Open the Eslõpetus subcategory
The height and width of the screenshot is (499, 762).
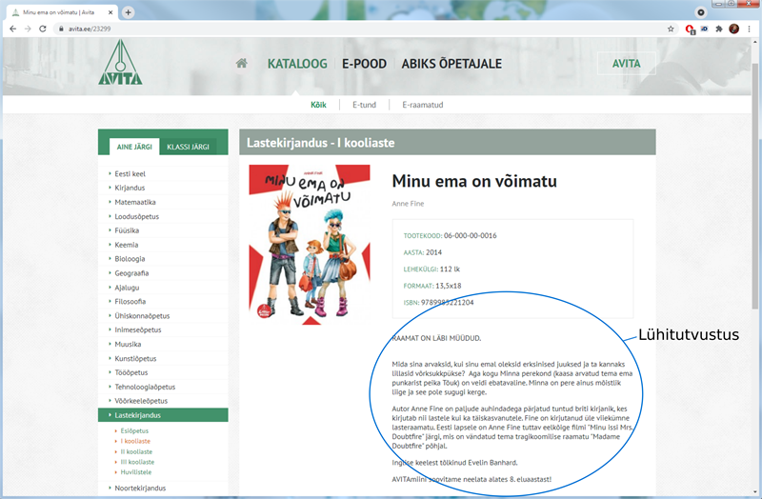pos(134,430)
